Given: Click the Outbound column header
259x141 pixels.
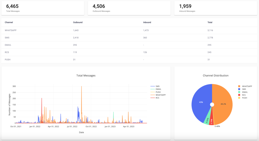Looking at the screenshot, I should click(x=78, y=22).
